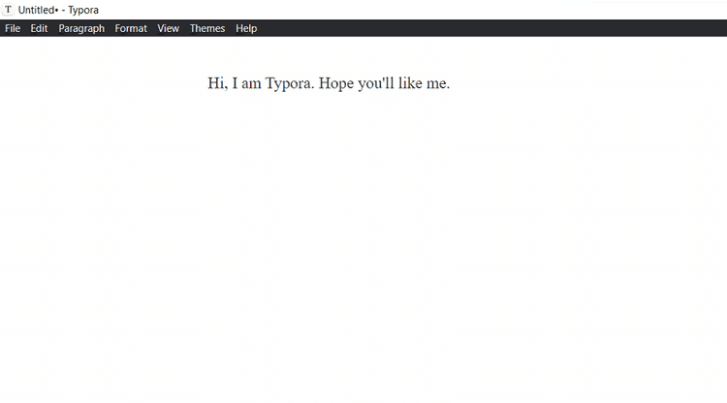Click the capital "I" after "Hi,"
Screen dimensions: 727x403
(235, 83)
